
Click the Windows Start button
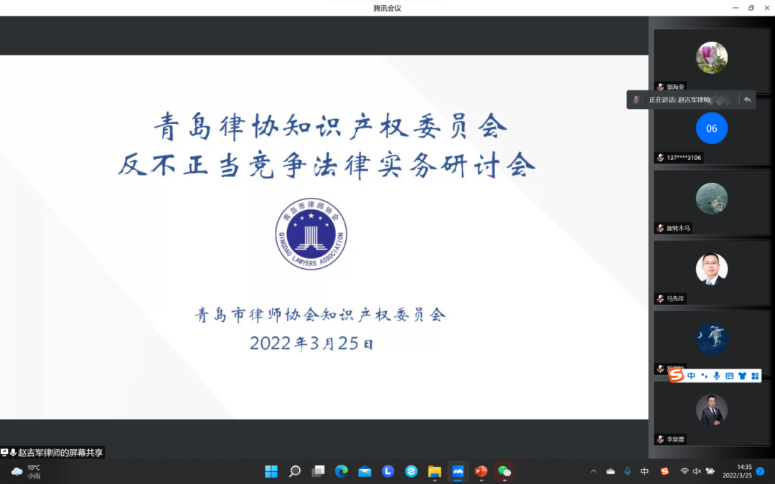coord(271,471)
